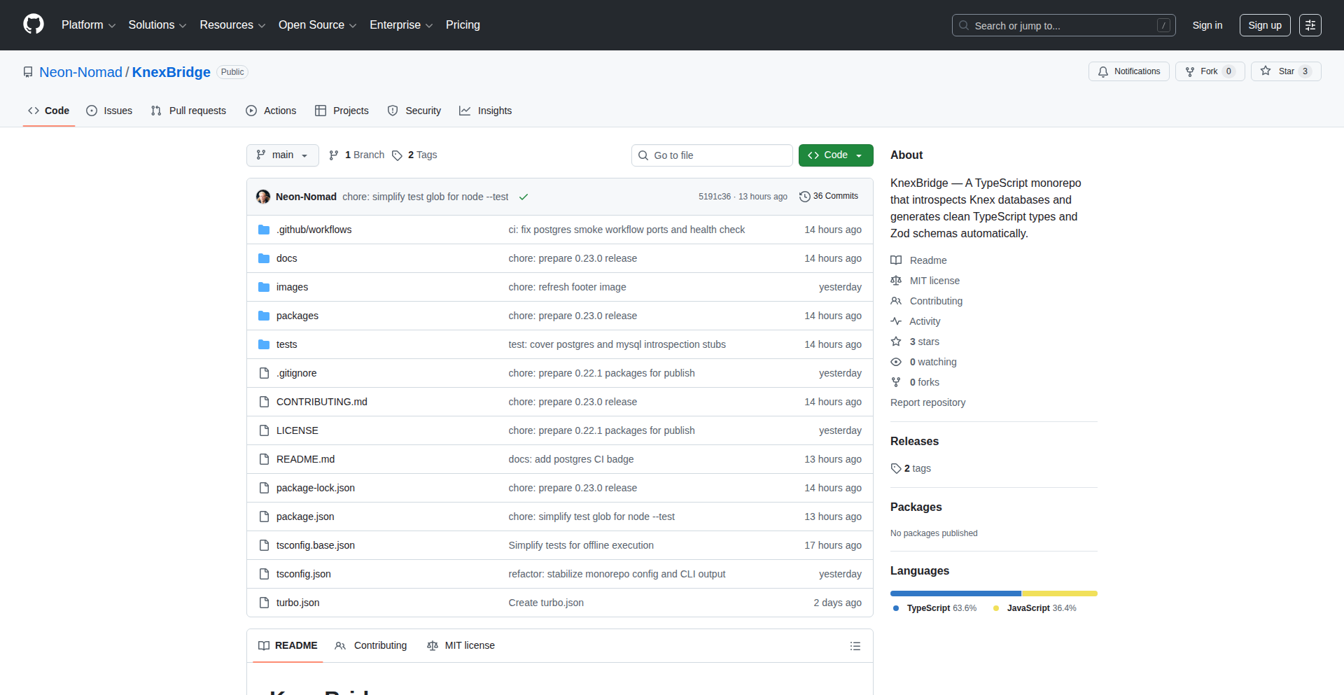Click the Activity pulse icon in About
The image size is (1344, 695).
[896, 321]
